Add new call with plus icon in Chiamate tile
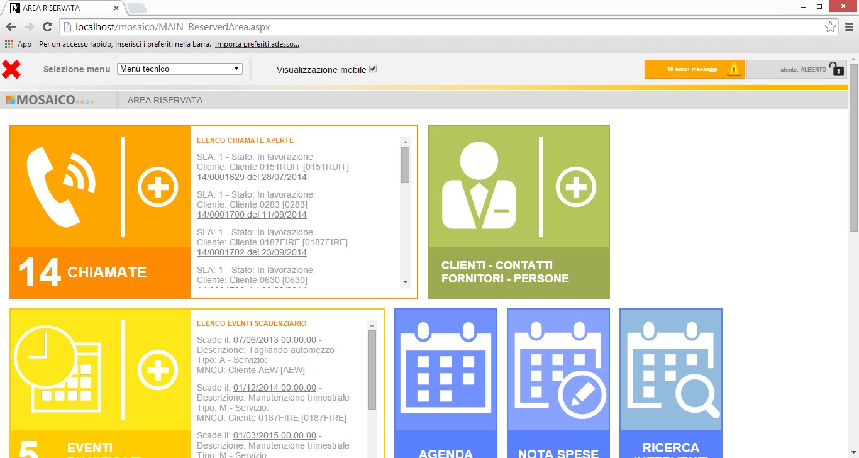Viewport: 859px width, 458px height. [158, 186]
